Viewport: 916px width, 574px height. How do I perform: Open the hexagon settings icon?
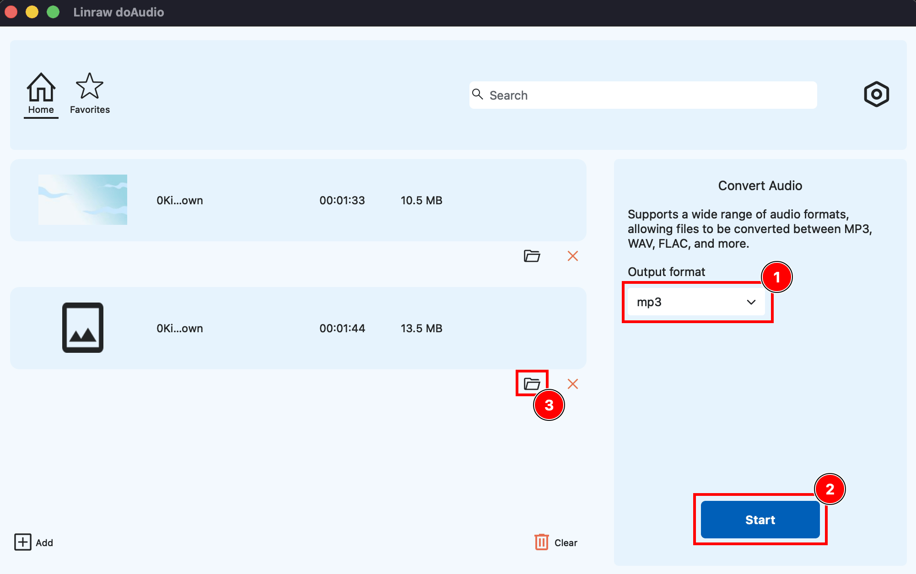pos(876,95)
